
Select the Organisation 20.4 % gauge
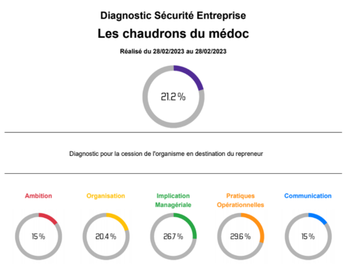[106, 236]
